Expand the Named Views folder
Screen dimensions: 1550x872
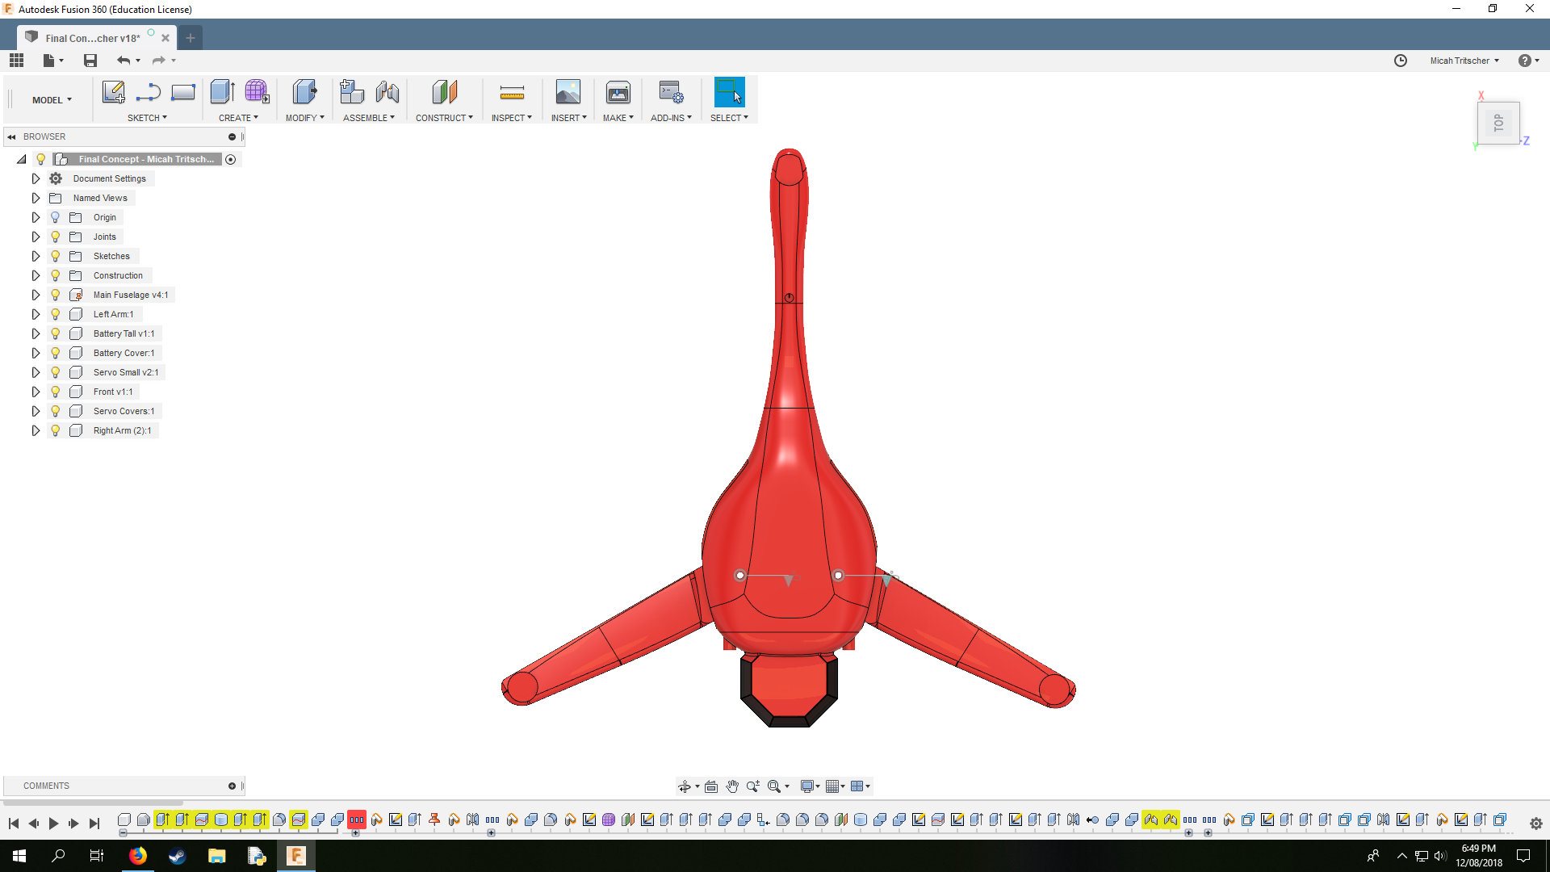point(36,198)
